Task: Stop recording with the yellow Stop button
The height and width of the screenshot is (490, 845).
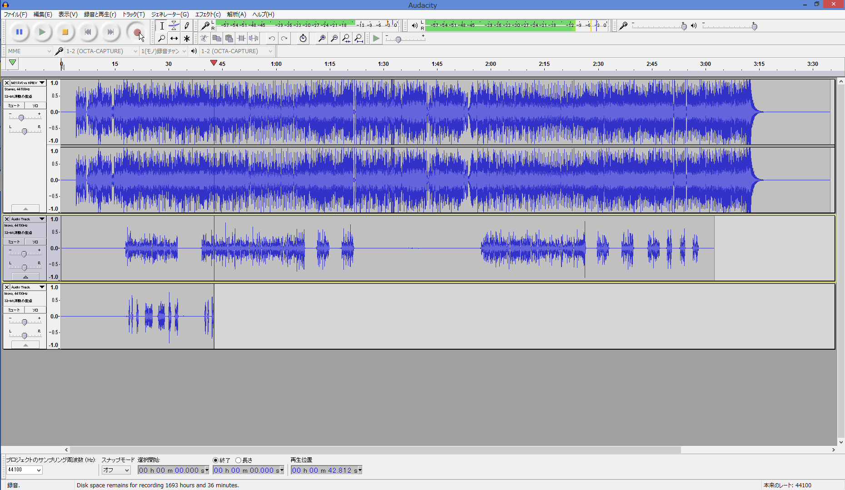Action: [x=65, y=32]
